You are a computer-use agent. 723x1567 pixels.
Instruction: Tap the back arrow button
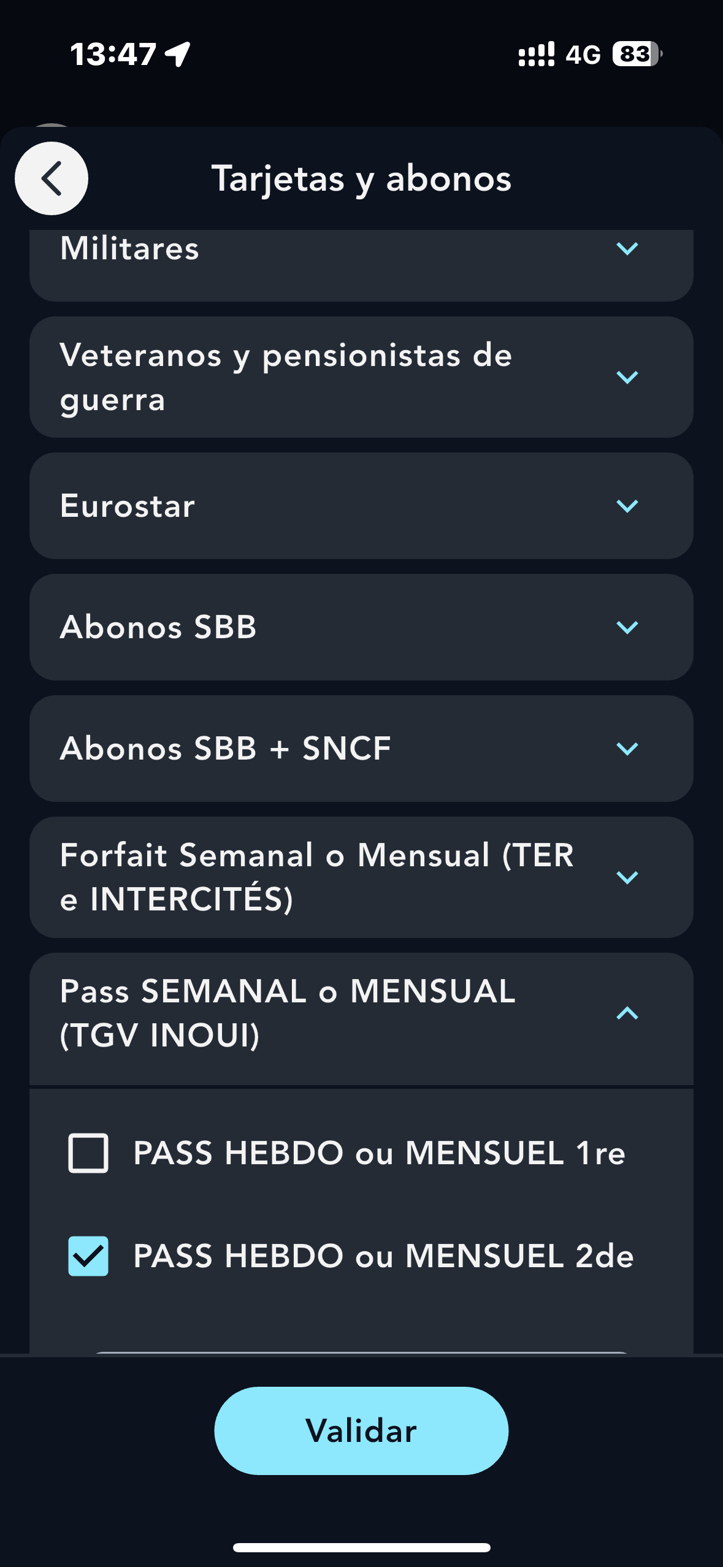pos(52,178)
